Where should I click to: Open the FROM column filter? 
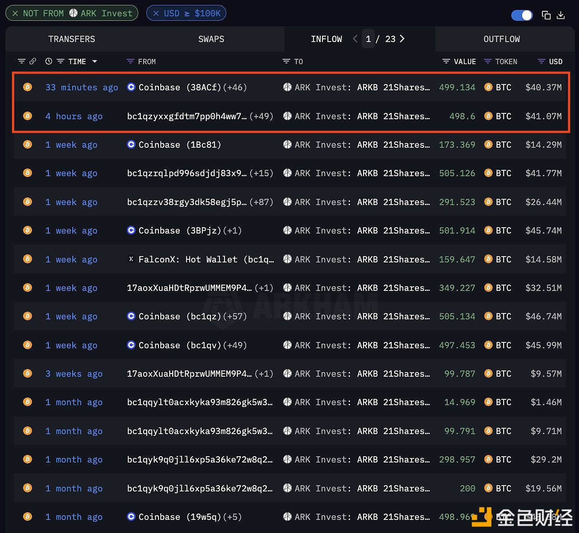(131, 61)
